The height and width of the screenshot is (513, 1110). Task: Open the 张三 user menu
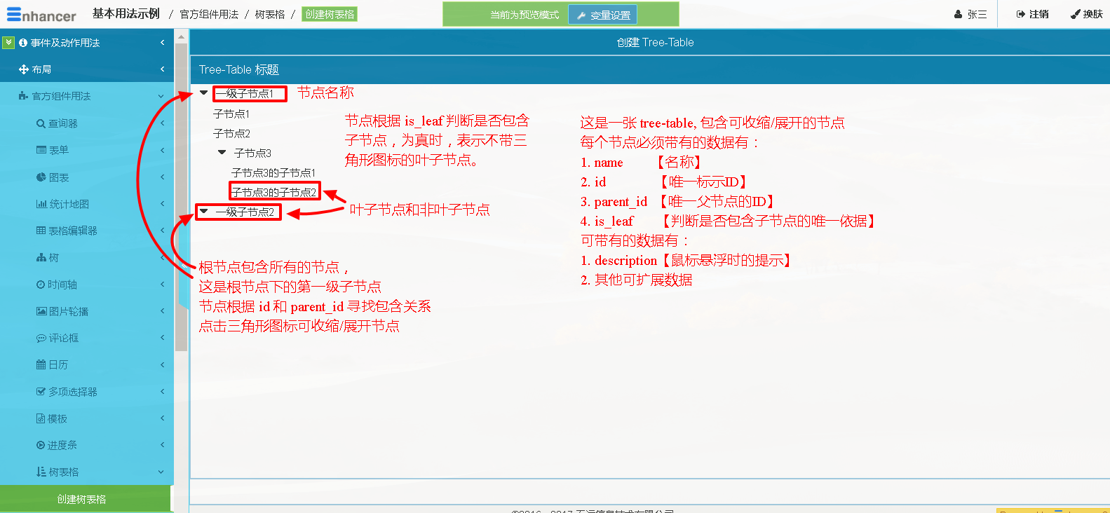[970, 14]
